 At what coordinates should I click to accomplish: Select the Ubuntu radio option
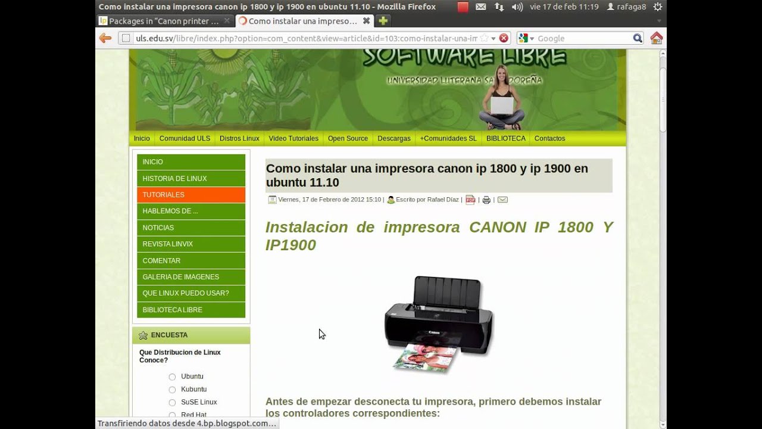tap(172, 377)
